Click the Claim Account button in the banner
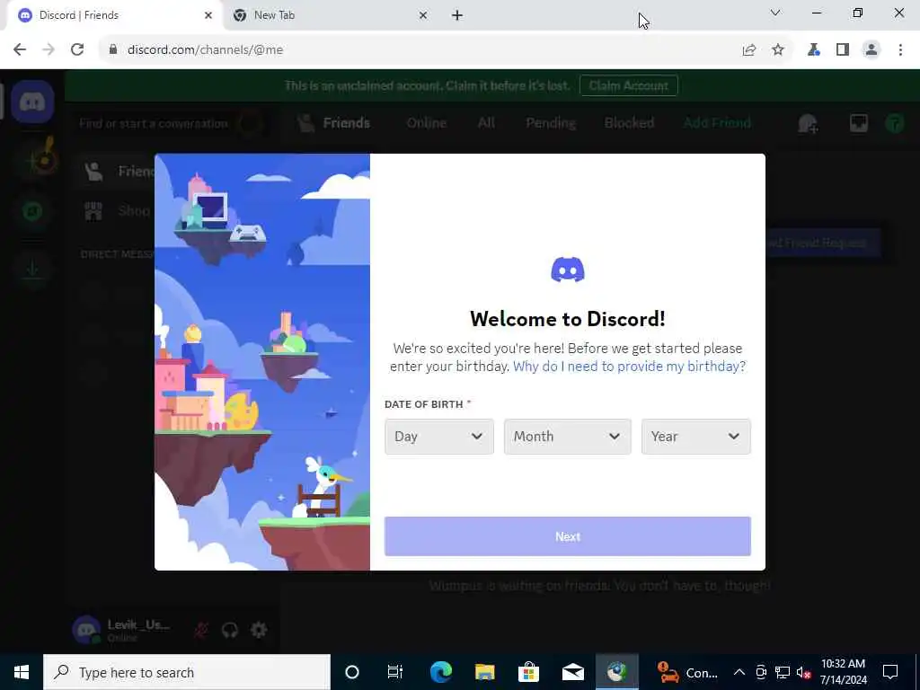920x690 pixels. tap(628, 85)
